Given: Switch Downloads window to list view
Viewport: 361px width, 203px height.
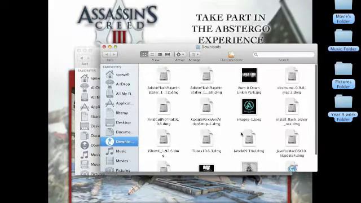Looking at the screenshot, I should (152, 54).
